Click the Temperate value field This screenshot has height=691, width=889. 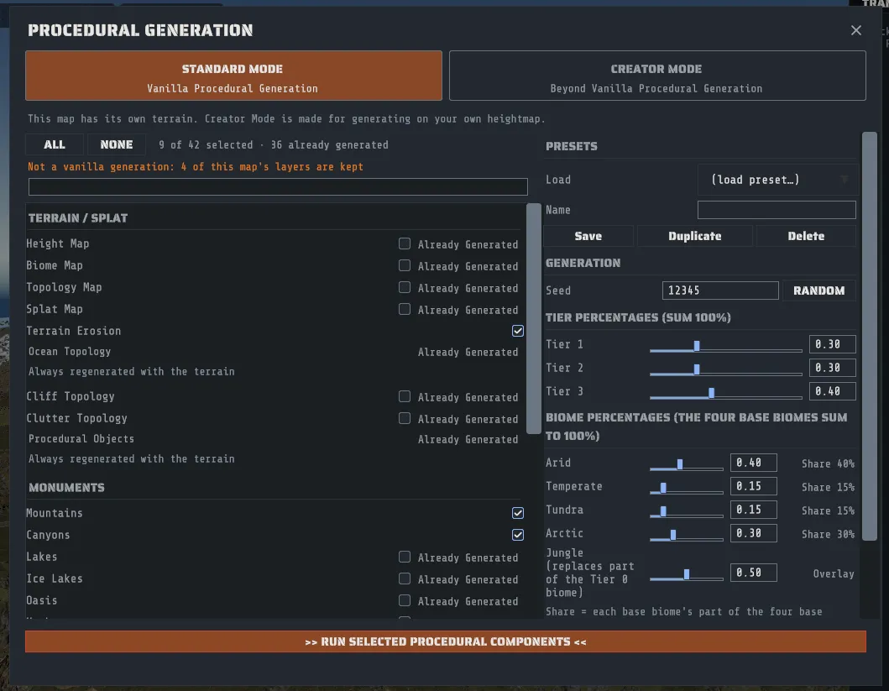click(754, 486)
